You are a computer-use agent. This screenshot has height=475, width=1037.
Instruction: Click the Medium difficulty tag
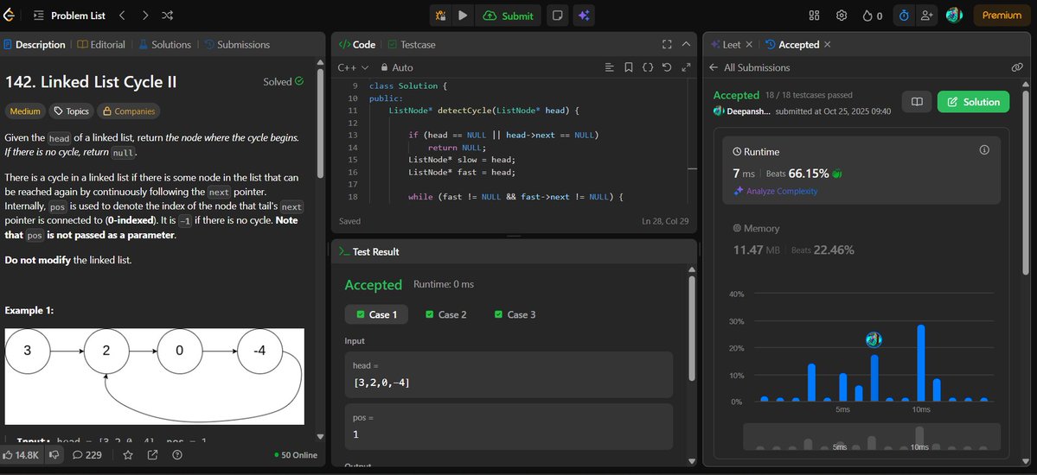26,111
